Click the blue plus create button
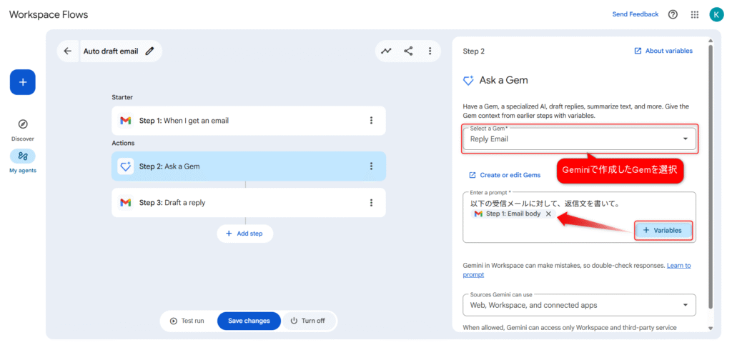The image size is (732, 350). pos(22,82)
